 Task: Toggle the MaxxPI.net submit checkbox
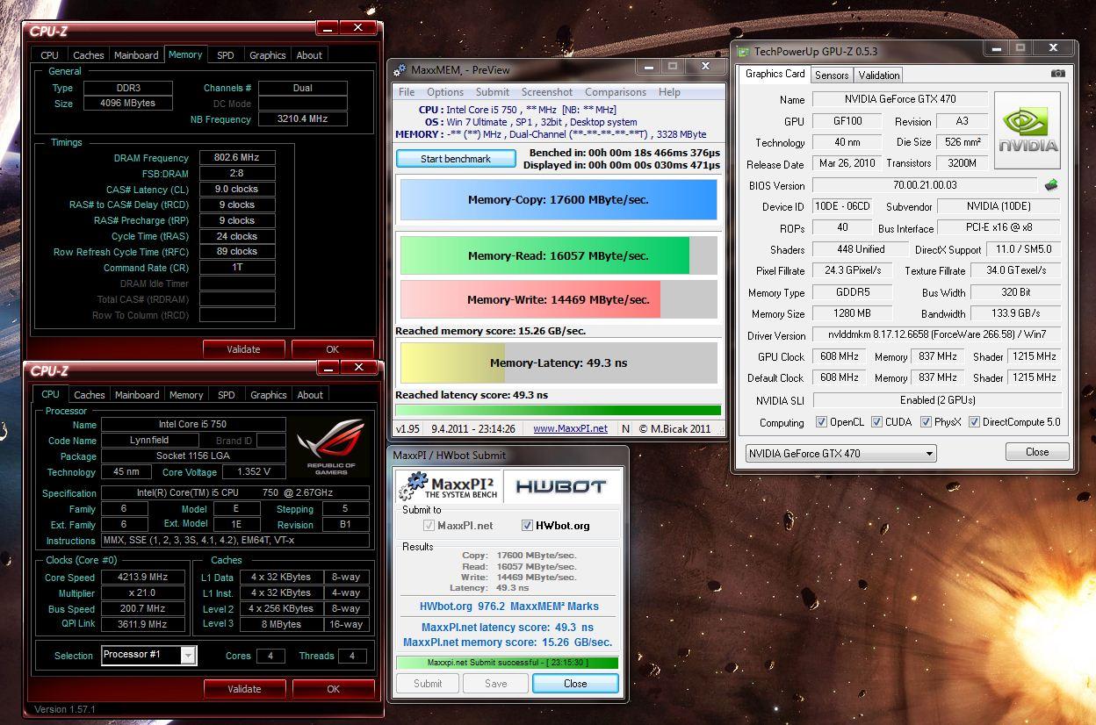[x=429, y=526]
